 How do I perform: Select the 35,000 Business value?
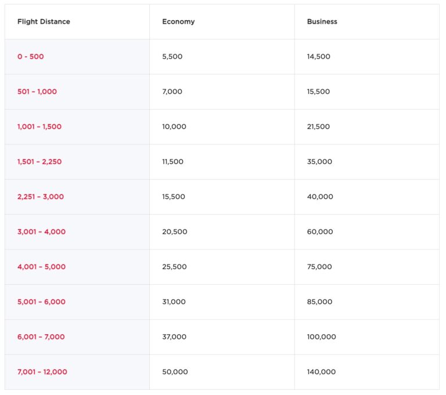[319, 162]
